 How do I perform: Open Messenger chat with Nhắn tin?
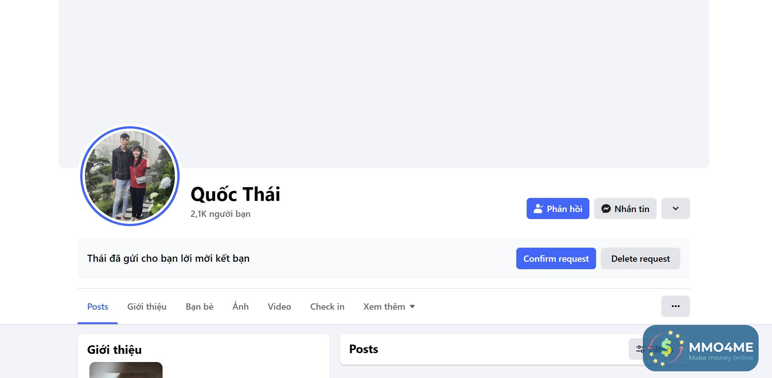tap(625, 209)
